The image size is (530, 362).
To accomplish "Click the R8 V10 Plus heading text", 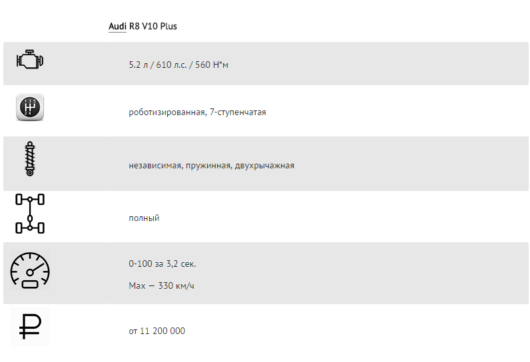I will pos(152,26).
